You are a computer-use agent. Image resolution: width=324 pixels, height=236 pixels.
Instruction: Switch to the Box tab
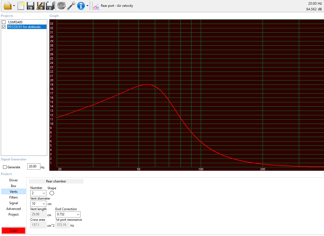[14, 186]
